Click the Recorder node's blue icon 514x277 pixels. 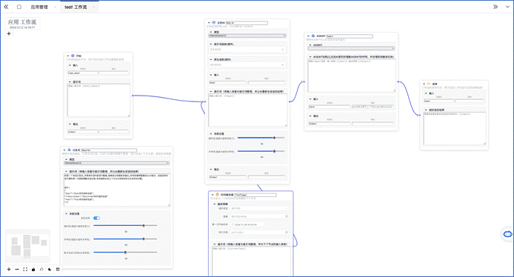[x=69, y=150]
